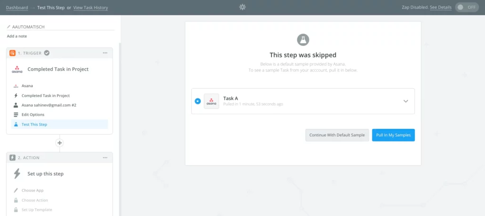Toggle the Zap ON/OFF switch
This screenshot has width=485, height=216.
pos(467,8)
